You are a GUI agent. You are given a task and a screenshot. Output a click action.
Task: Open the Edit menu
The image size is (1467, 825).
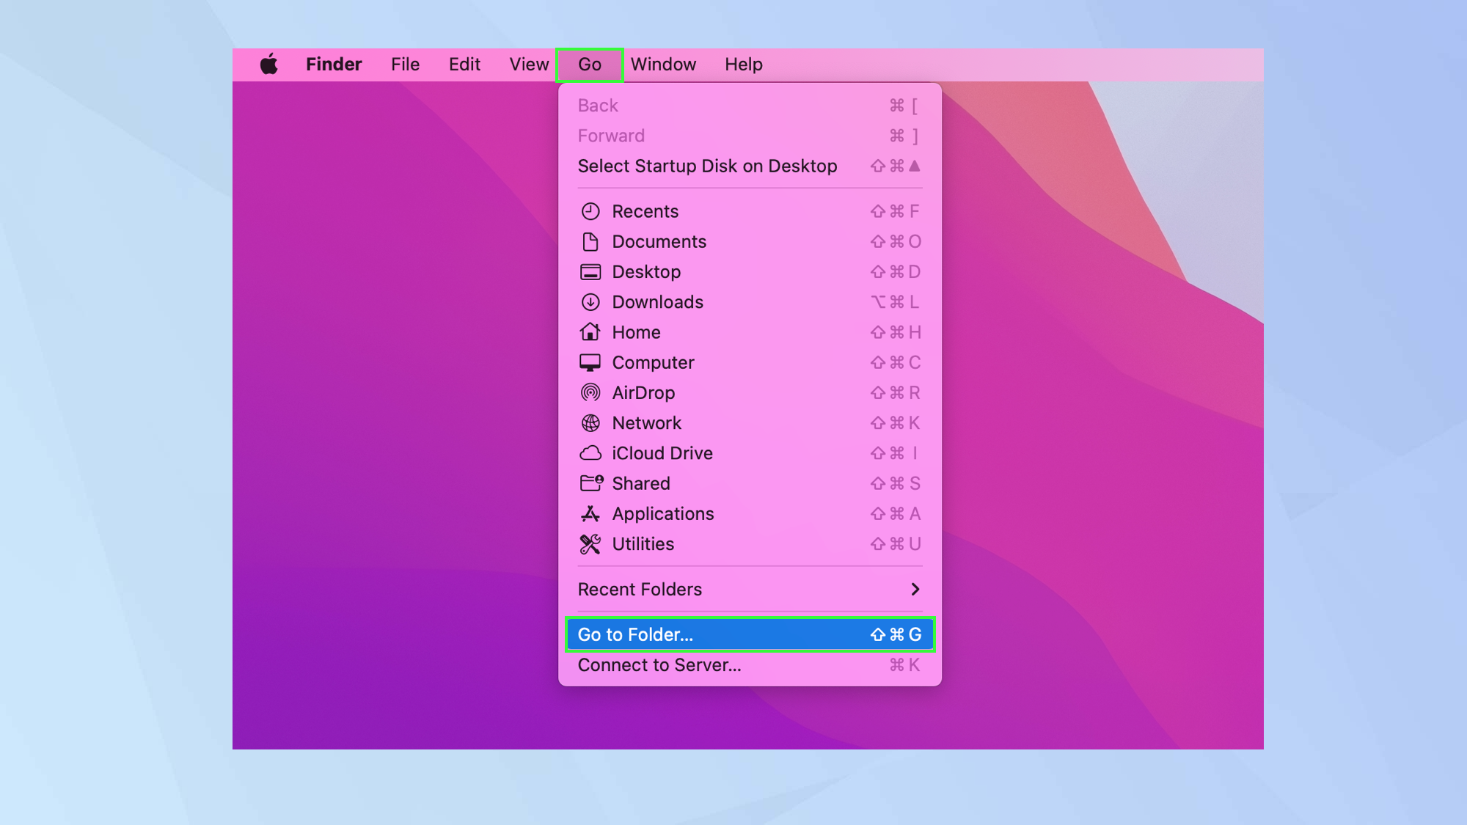coord(464,65)
